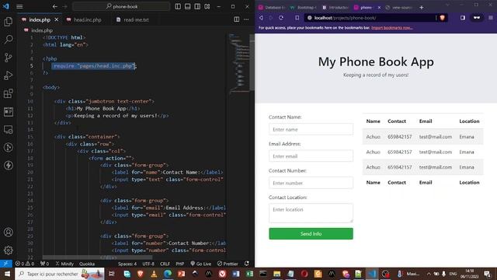
Task: Close the index.php editor tab
Action: pyautogui.click(x=57, y=19)
